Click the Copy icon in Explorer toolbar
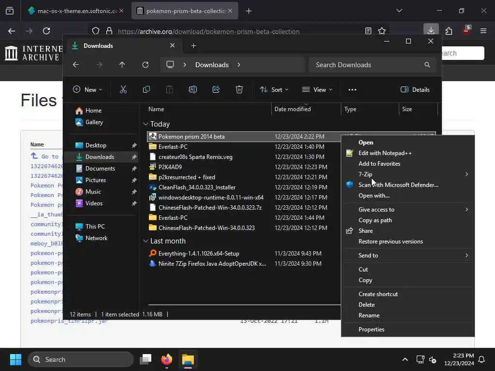The width and height of the screenshot is (495, 371). coord(146,89)
